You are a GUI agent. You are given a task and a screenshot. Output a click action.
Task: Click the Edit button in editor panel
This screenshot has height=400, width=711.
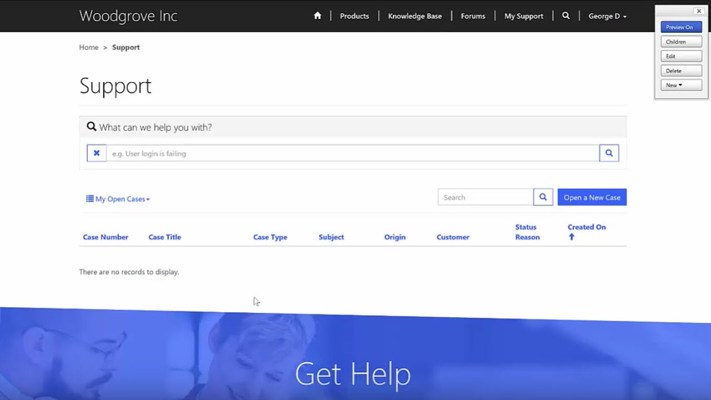coord(681,56)
